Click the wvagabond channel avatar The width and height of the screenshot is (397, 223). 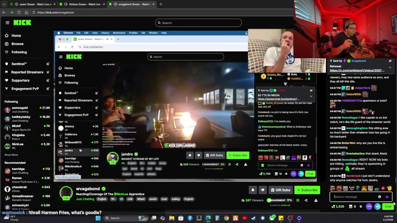click(x=66, y=193)
